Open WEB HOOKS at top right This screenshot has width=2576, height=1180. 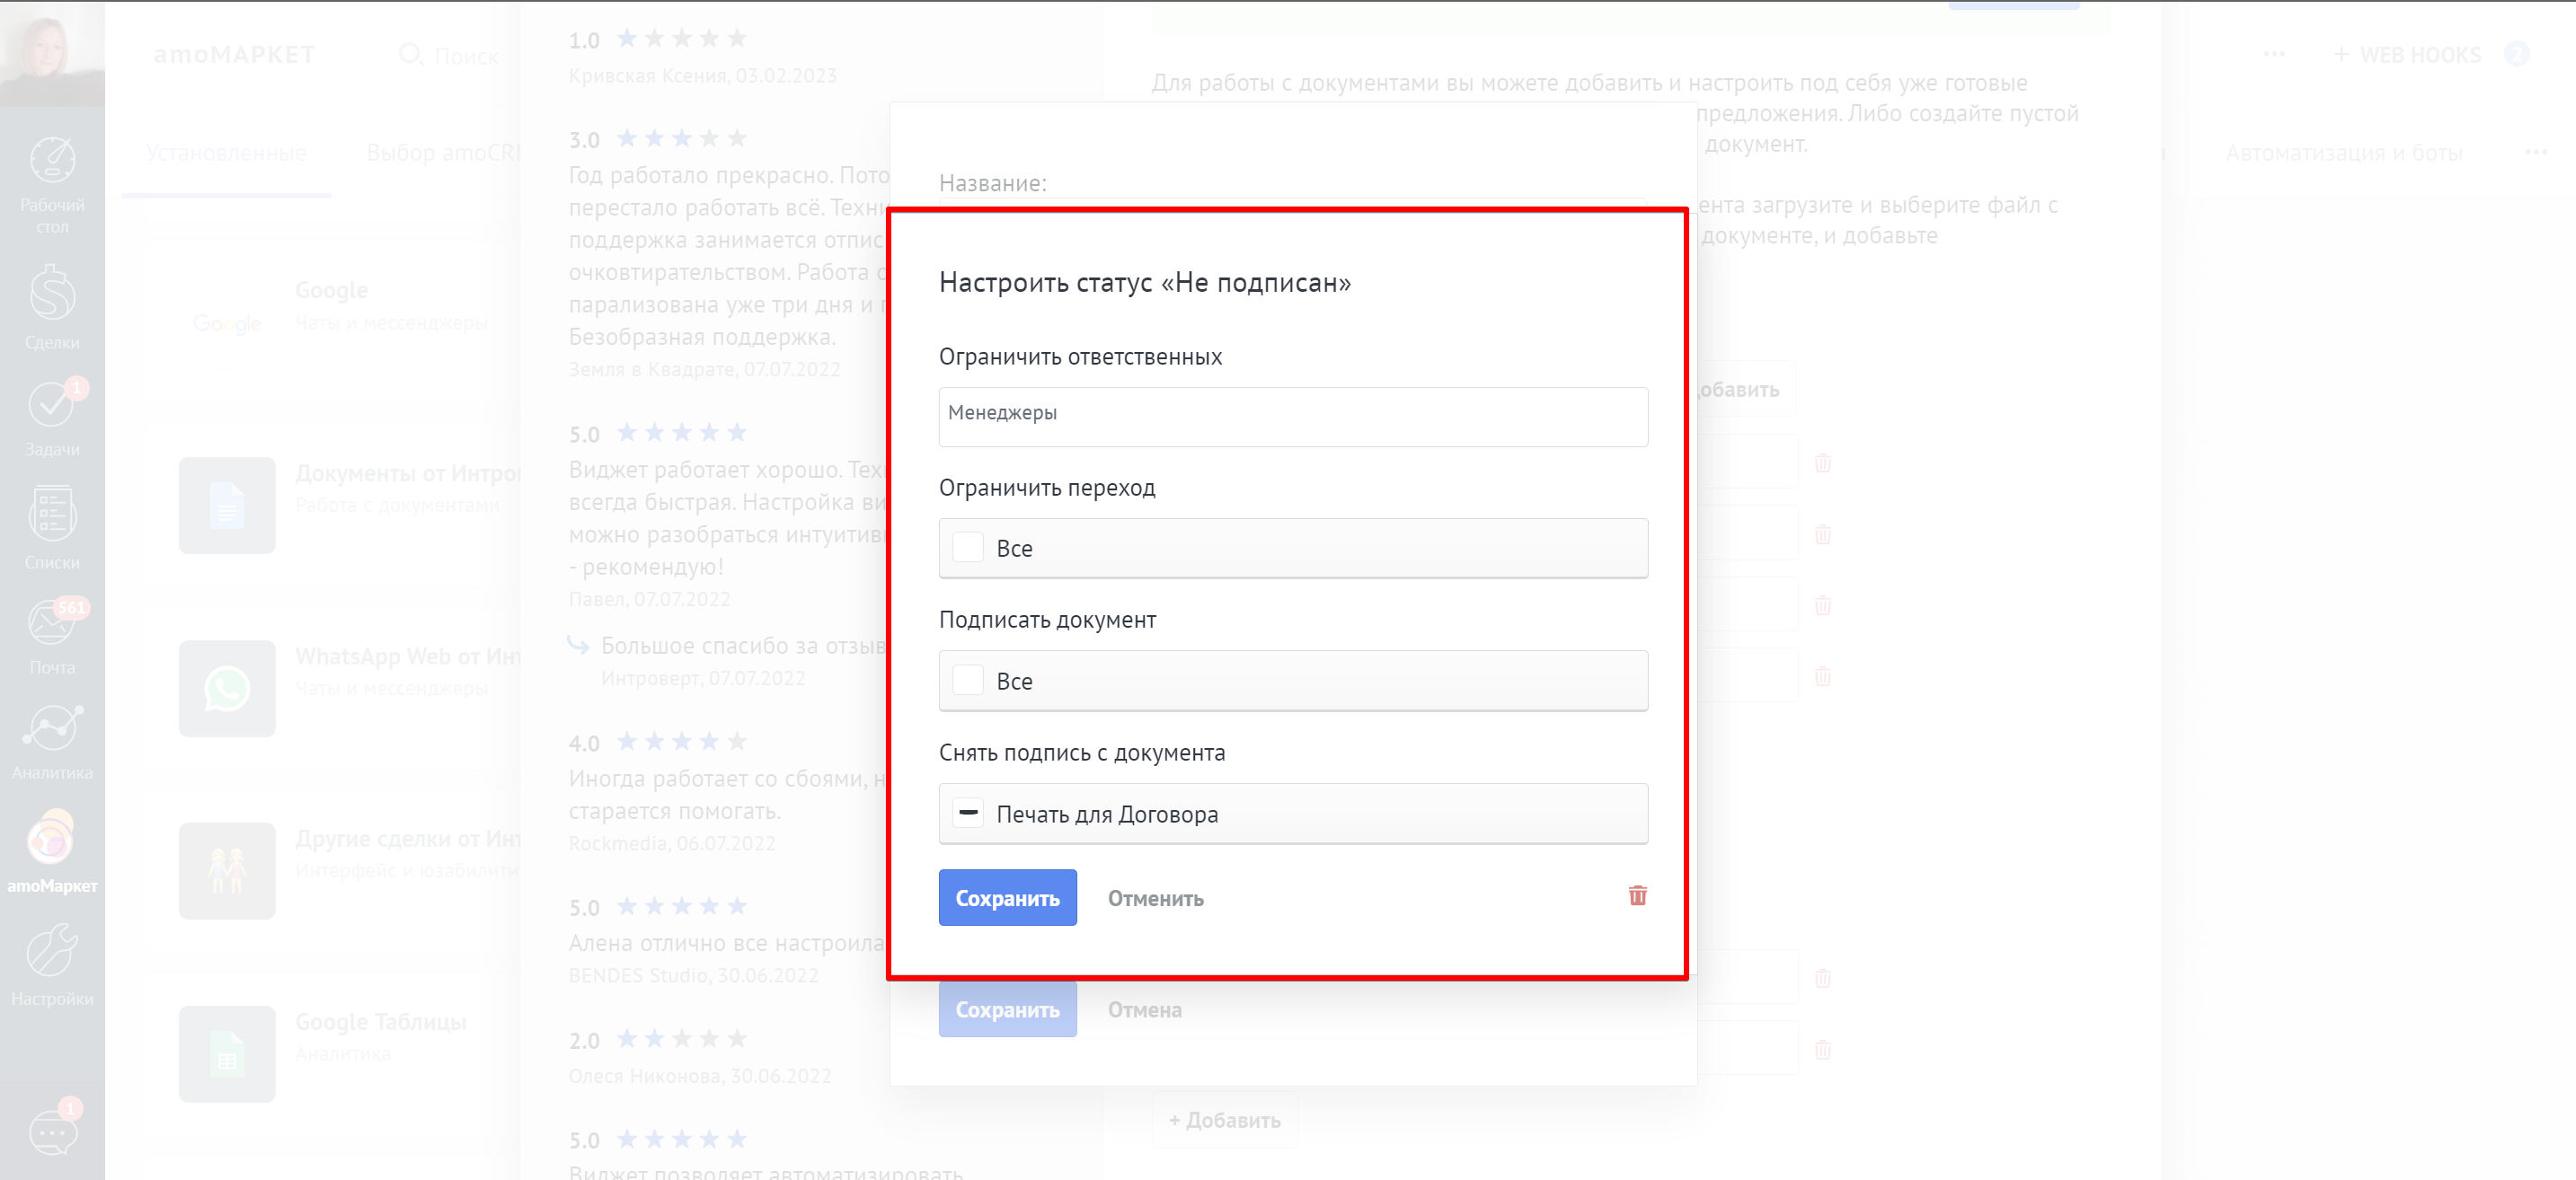2407,55
